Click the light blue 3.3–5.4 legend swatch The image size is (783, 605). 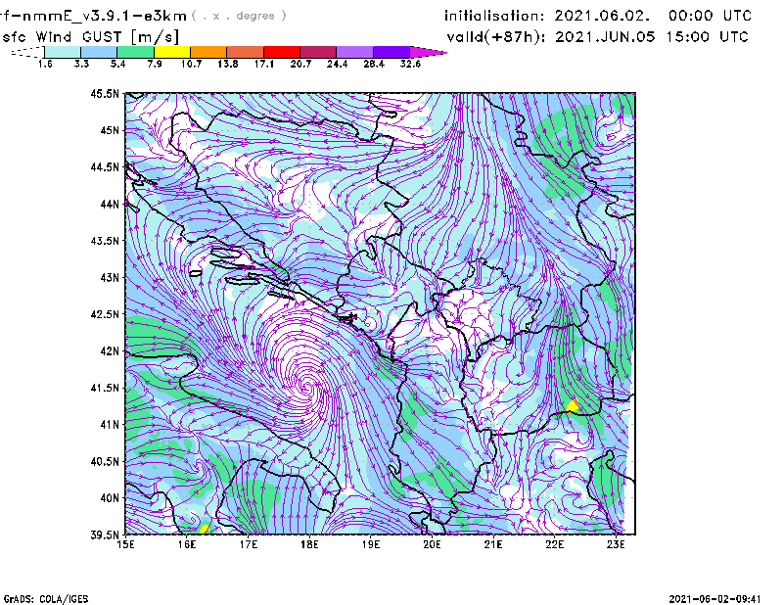[x=99, y=52]
